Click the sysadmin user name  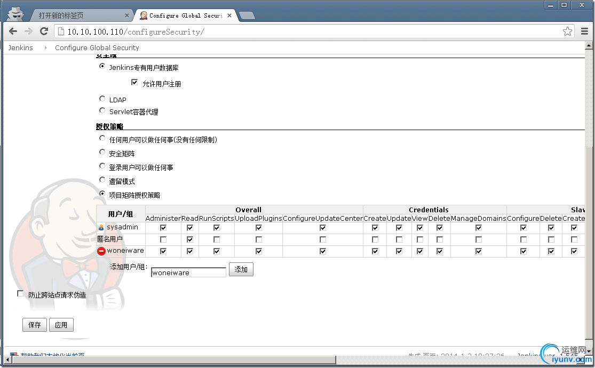tap(122, 227)
